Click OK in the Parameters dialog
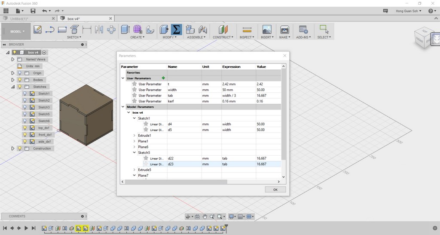Screen dimensions: 440x235 point(275,190)
